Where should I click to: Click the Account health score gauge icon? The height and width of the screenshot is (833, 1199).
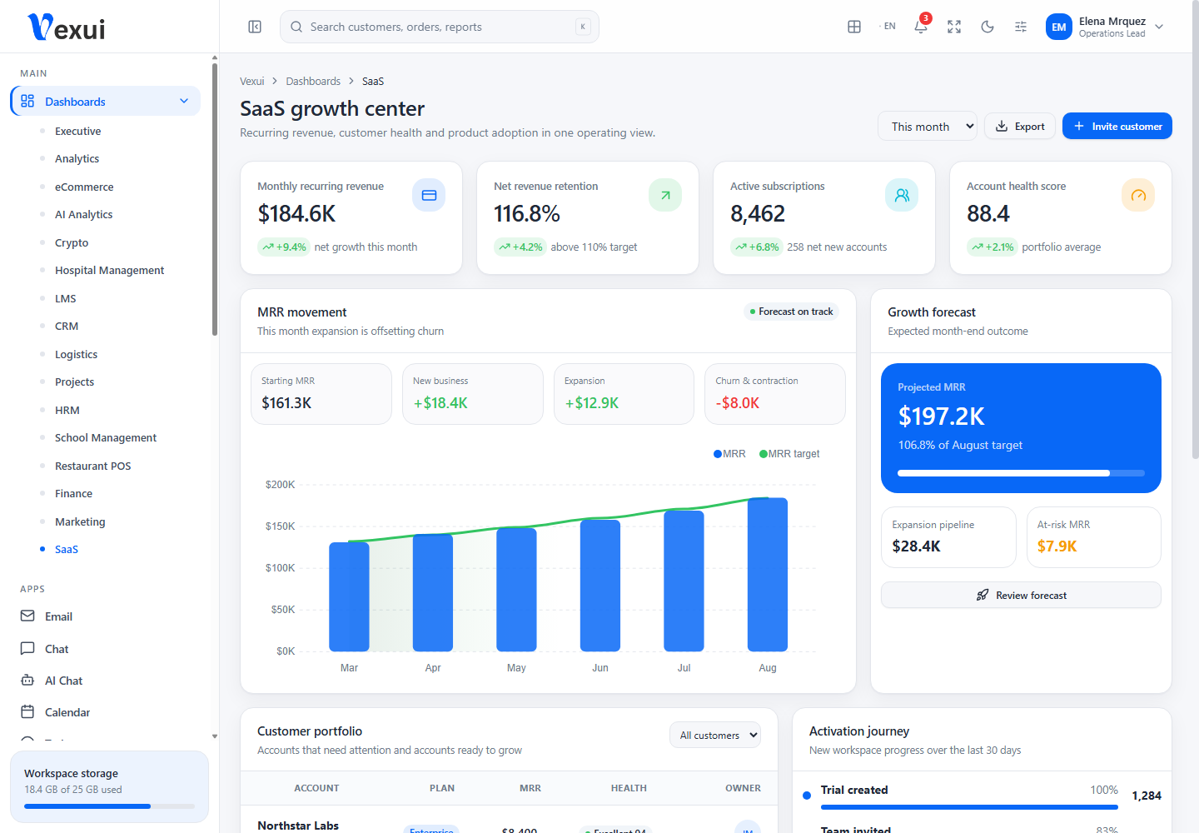(1138, 195)
